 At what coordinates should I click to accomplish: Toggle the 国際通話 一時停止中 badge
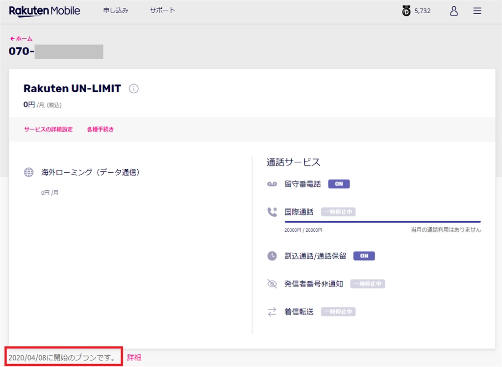pyautogui.click(x=338, y=212)
